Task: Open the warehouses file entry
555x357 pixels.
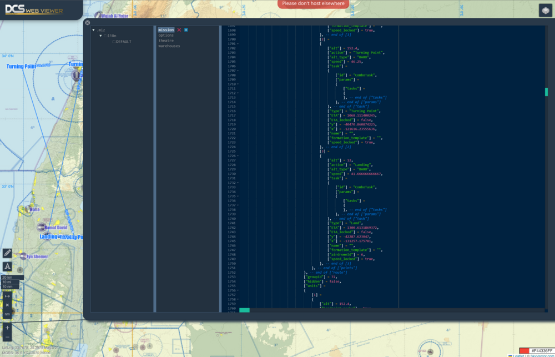Action: point(169,46)
